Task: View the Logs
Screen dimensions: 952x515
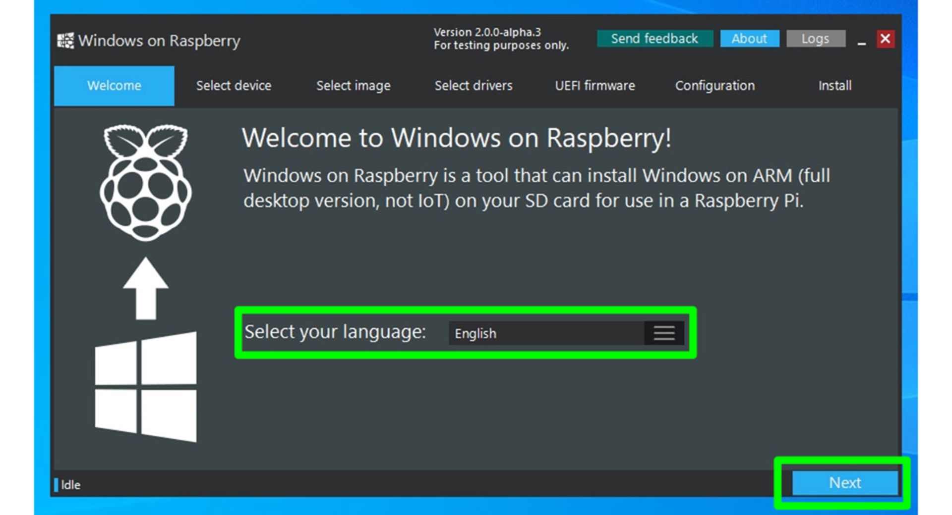Action: coord(816,39)
